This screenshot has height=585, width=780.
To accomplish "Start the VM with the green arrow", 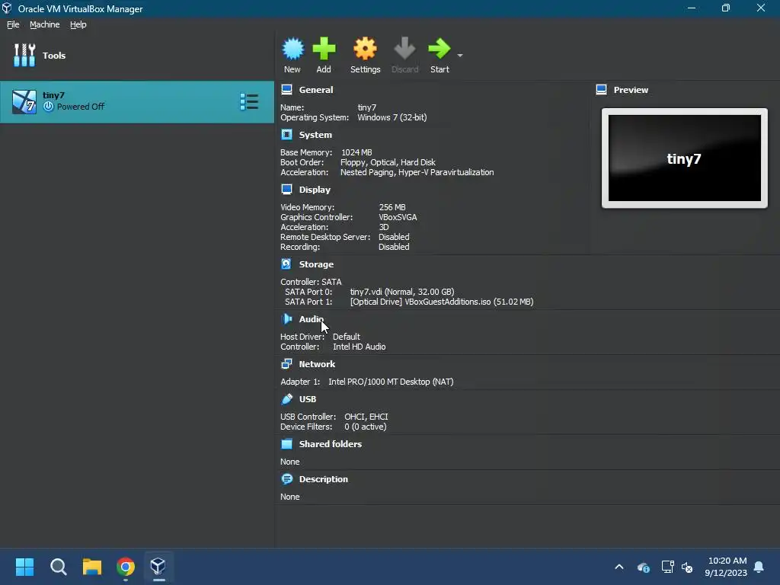I will [x=440, y=49].
